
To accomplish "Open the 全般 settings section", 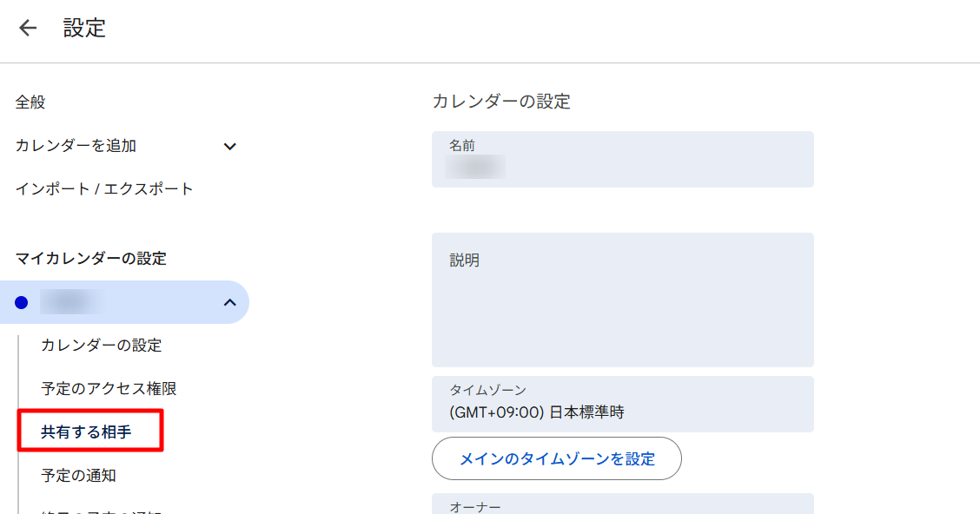I will point(30,102).
